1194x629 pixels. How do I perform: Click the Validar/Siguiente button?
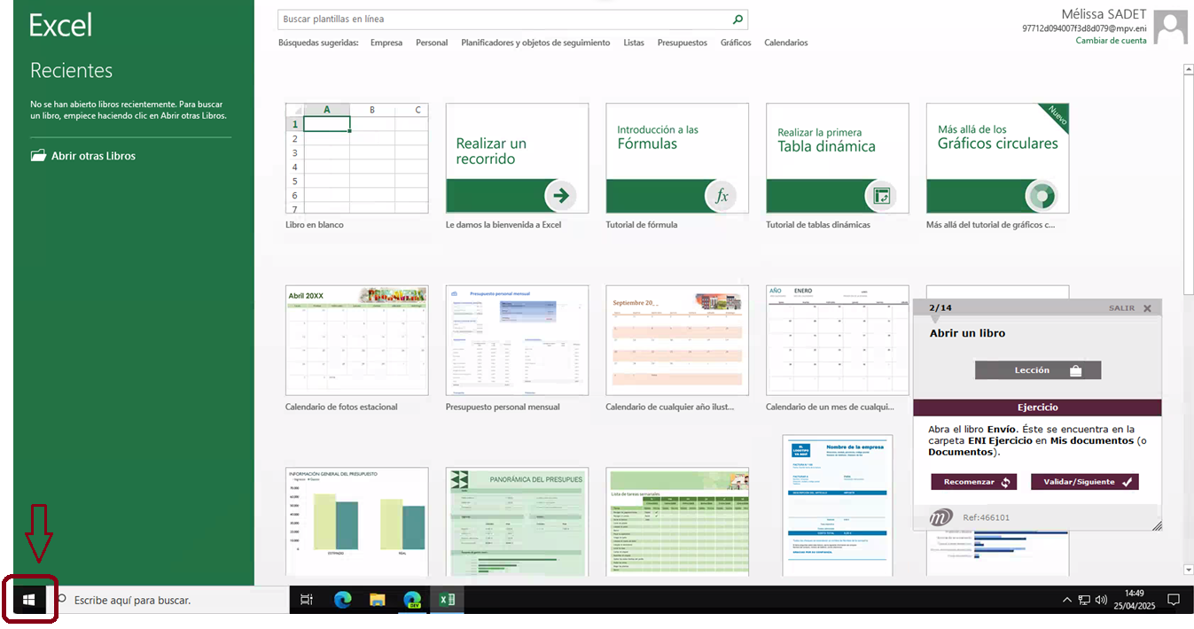tap(1085, 482)
